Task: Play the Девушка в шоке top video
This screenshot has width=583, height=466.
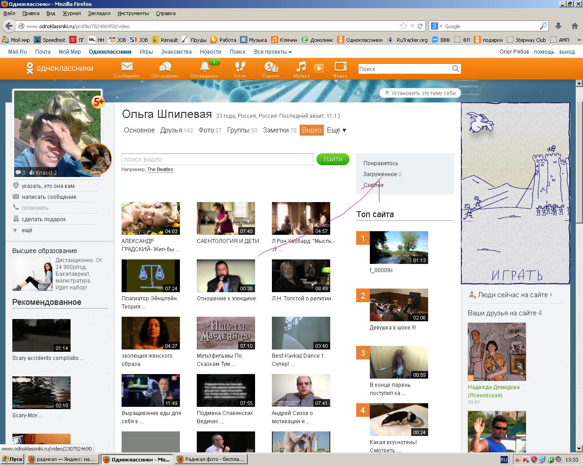Action: 399,305
